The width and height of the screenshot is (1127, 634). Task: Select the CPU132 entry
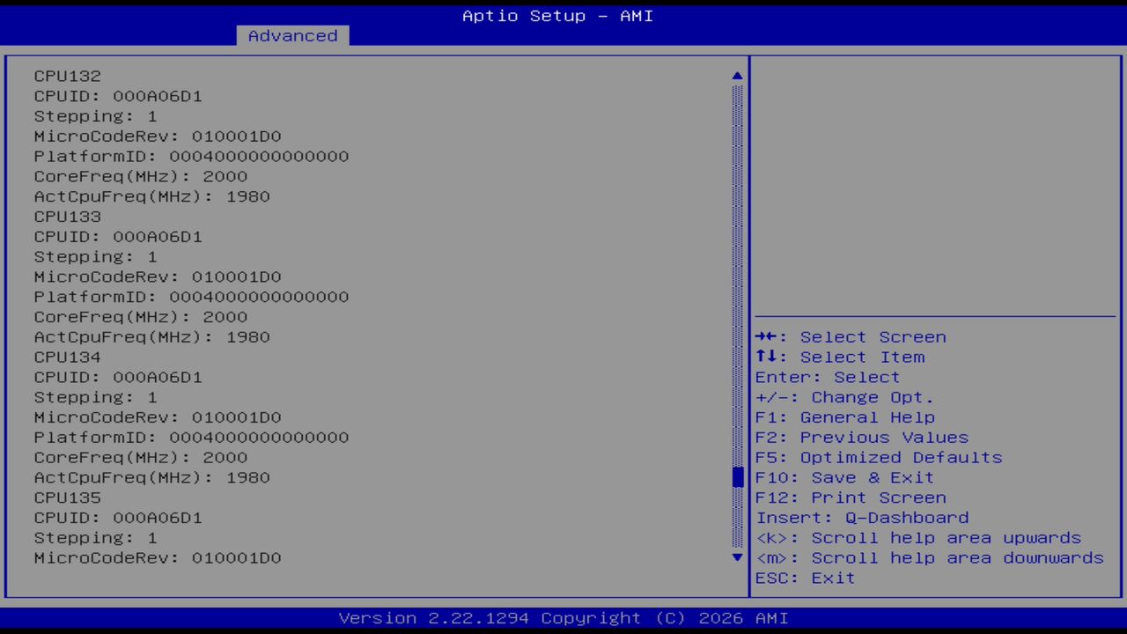pos(67,76)
